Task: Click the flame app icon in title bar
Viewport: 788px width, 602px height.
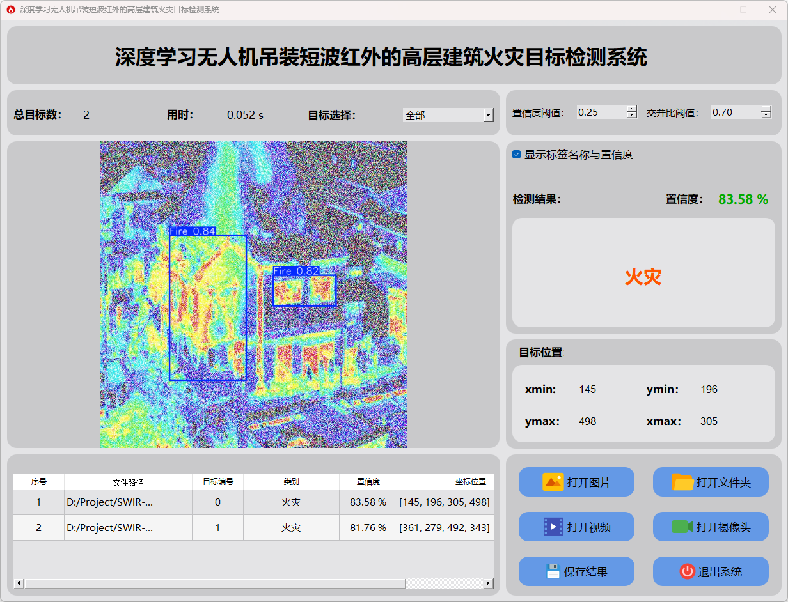Action: [10, 10]
